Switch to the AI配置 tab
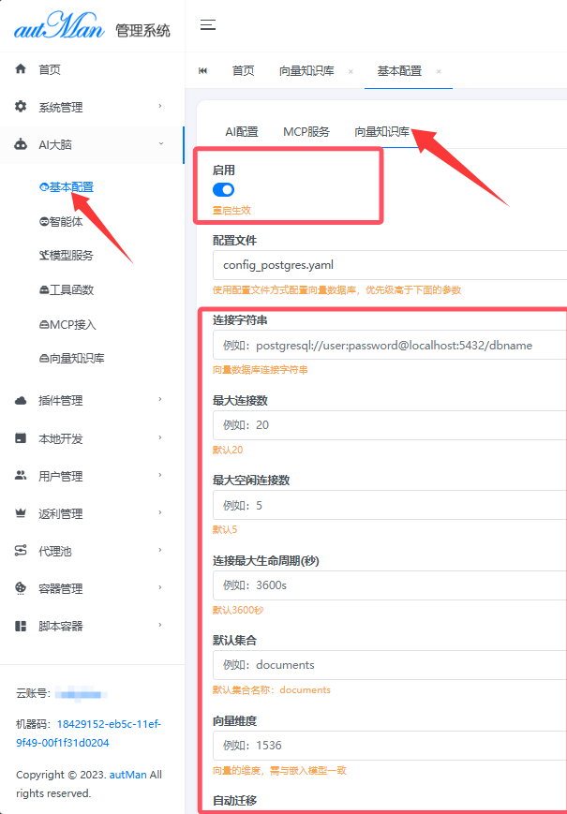This screenshot has width=567, height=814. click(x=242, y=132)
